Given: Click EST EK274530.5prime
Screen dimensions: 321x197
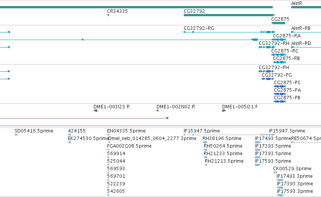Looking at the screenshot, I should point(88,139).
